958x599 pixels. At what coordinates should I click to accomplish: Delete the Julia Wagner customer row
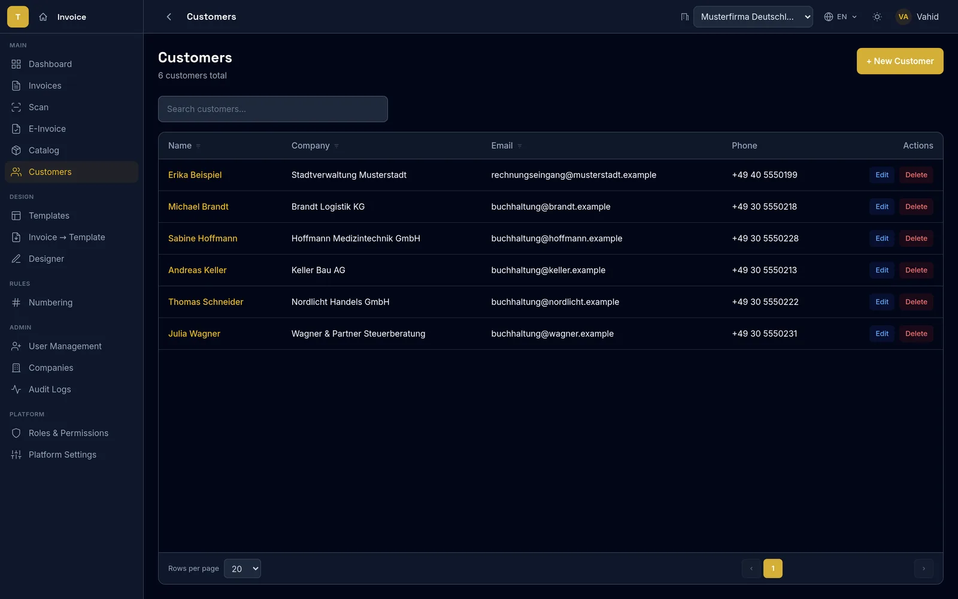click(916, 334)
